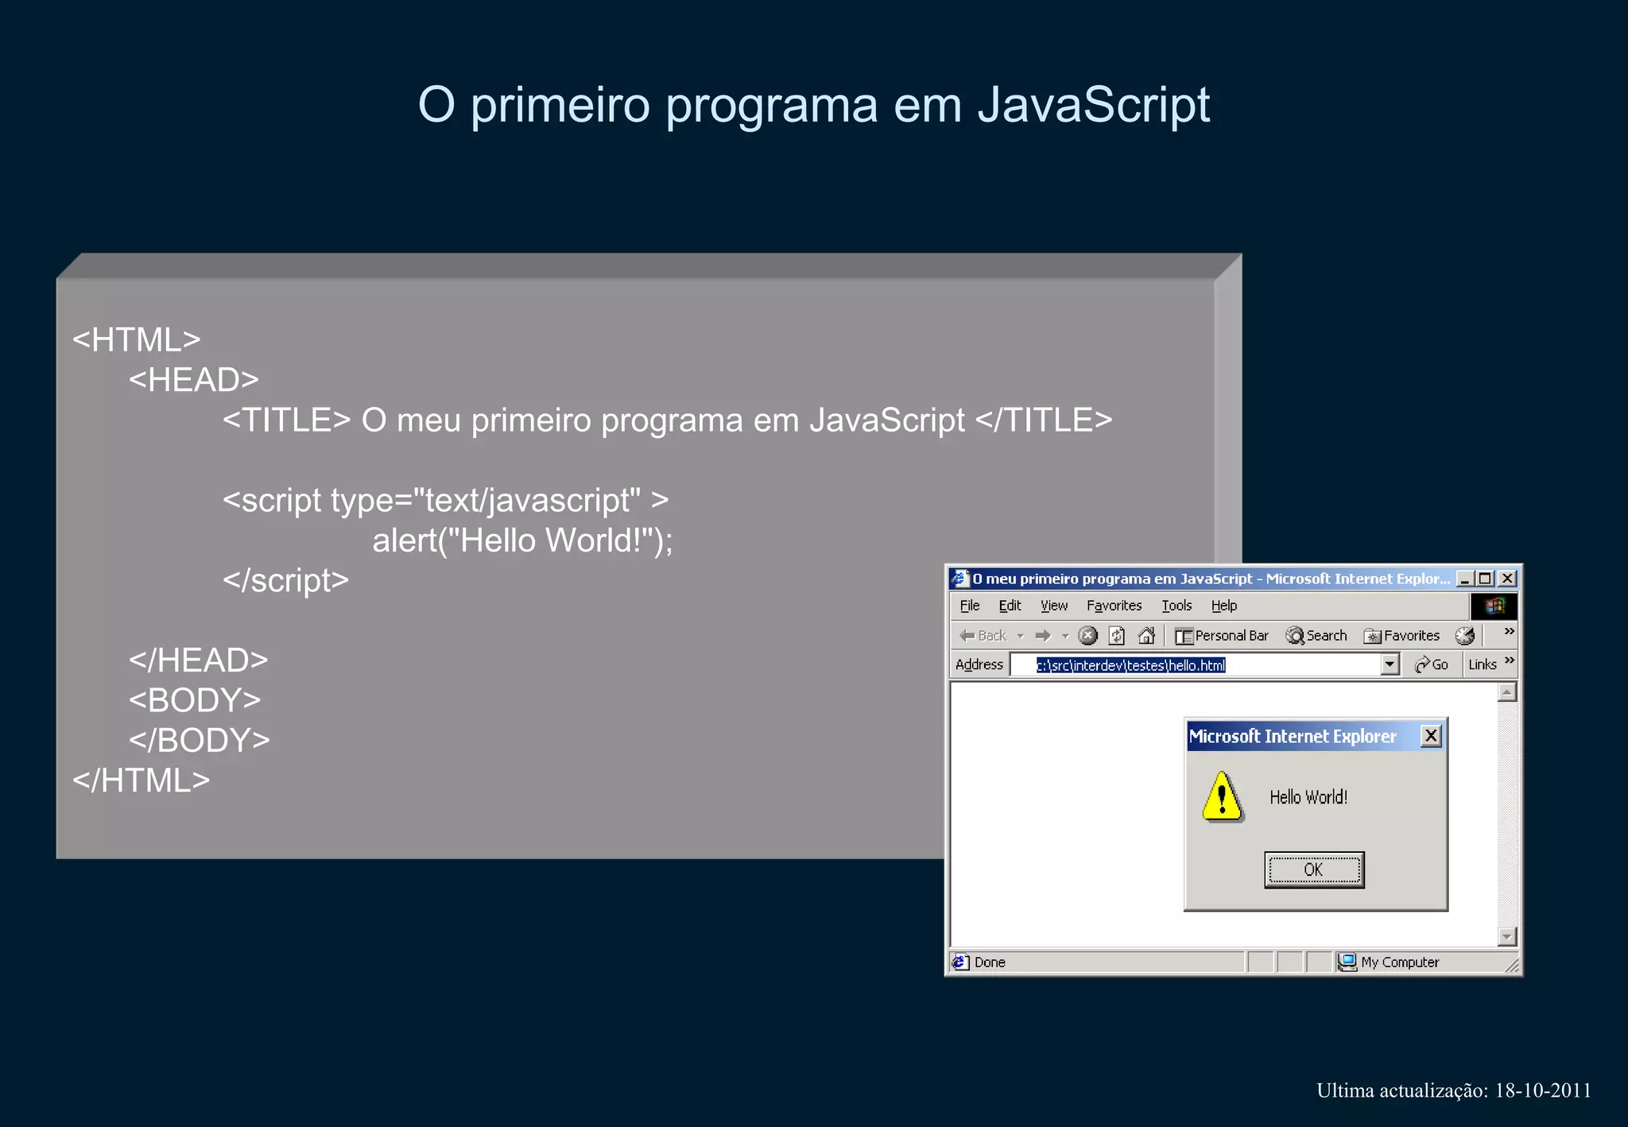This screenshot has height=1127, width=1628.
Task: Click the slide title 'O primeiro programa em JavaScript'
Action: point(814,105)
